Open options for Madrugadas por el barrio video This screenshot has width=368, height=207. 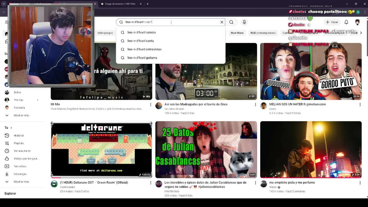point(255,105)
